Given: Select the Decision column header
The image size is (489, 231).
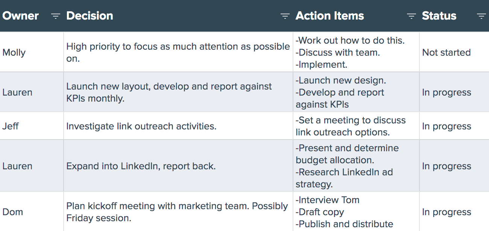Looking at the screenshot, I should 90,16.
